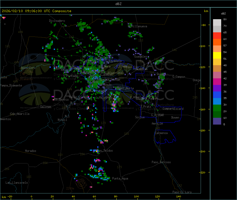Click the 'El_Desvio' location label
Screen dimensions: 237x200
61,100
